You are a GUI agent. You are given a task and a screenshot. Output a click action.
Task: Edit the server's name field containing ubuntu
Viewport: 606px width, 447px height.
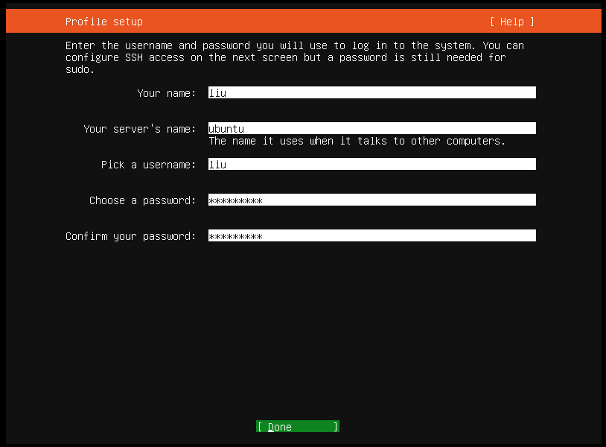tap(371, 128)
